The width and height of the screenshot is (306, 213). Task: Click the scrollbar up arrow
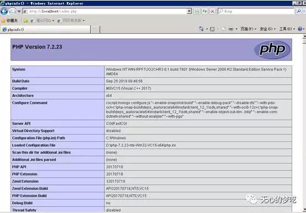304,36
